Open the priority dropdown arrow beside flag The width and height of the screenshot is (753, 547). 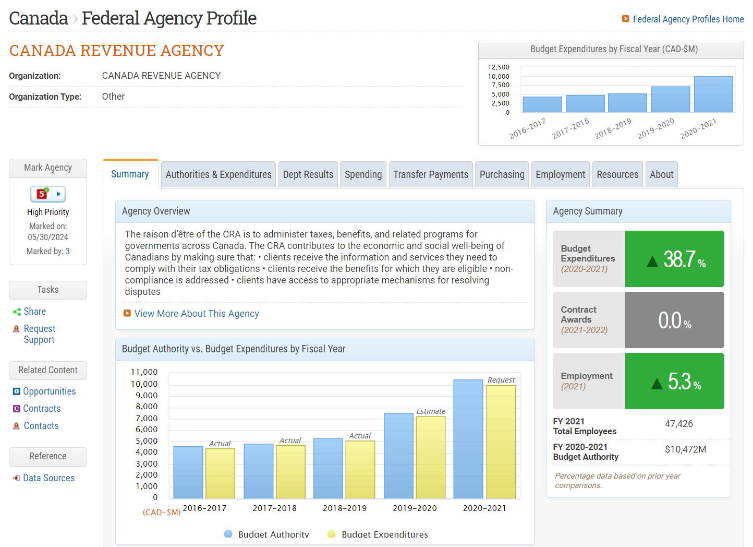[x=59, y=194]
